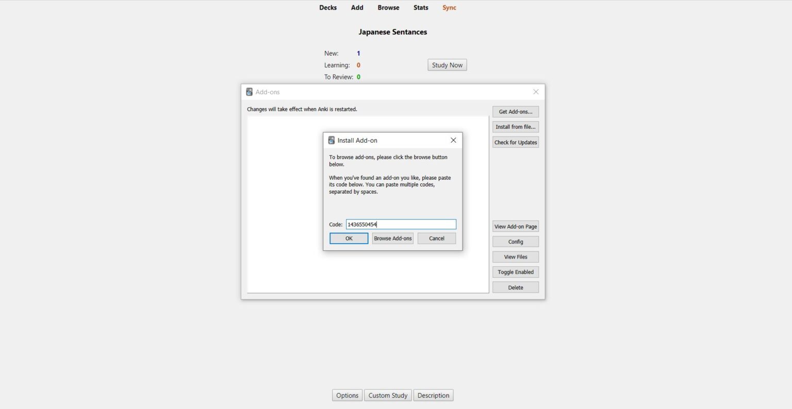
Task: Click the Anki icon in Install Add-on dialog
Action: click(x=331, y=140)
